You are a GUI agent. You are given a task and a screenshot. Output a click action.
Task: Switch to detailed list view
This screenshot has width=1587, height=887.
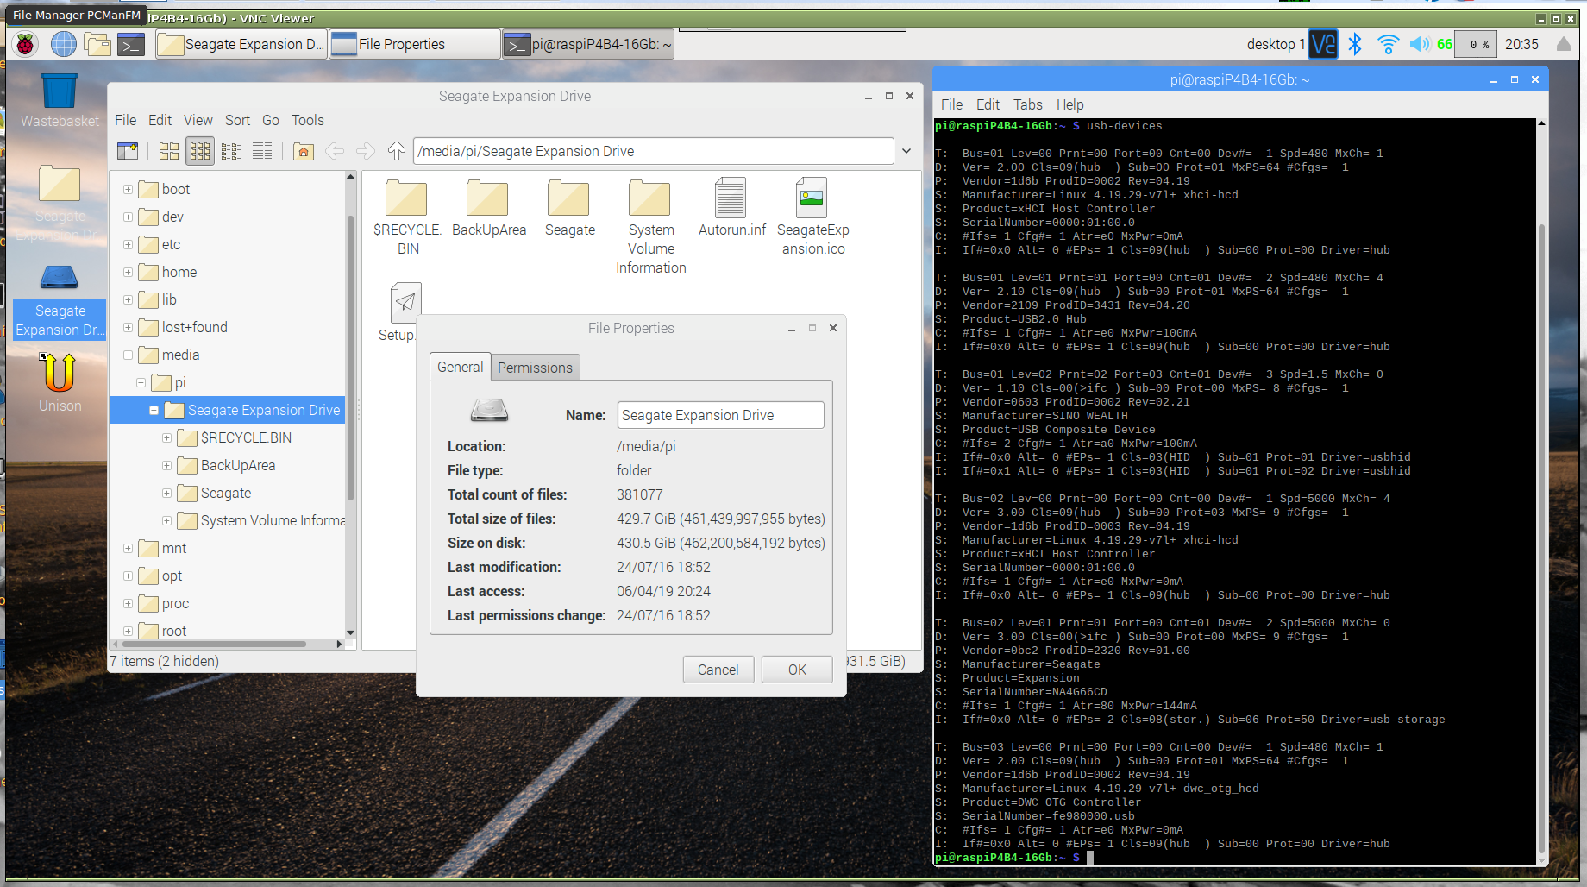coord(262,151)
